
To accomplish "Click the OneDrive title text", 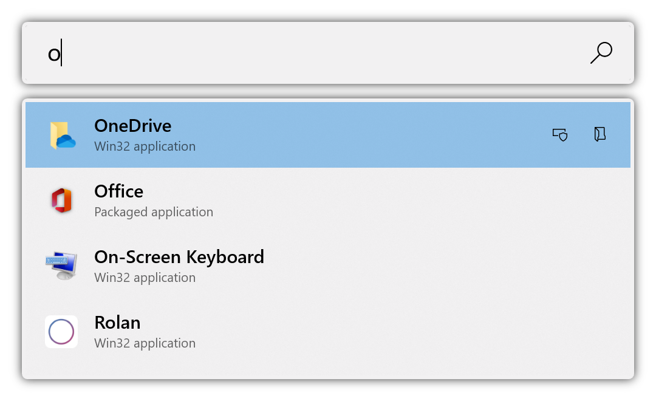I will click(x=133, y=126).
